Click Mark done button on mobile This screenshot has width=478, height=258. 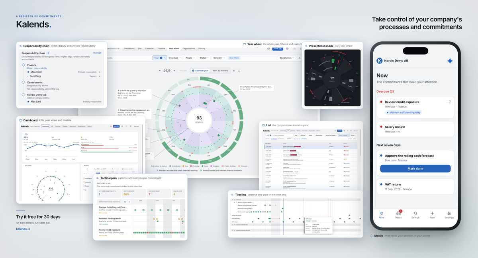pos(415,169)
